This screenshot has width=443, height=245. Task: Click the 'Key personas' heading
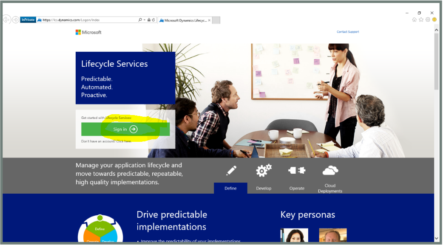point(308,214)
